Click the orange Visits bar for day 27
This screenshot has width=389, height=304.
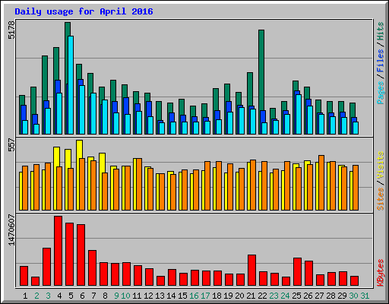pyautogui.click(x=321, y=183)
